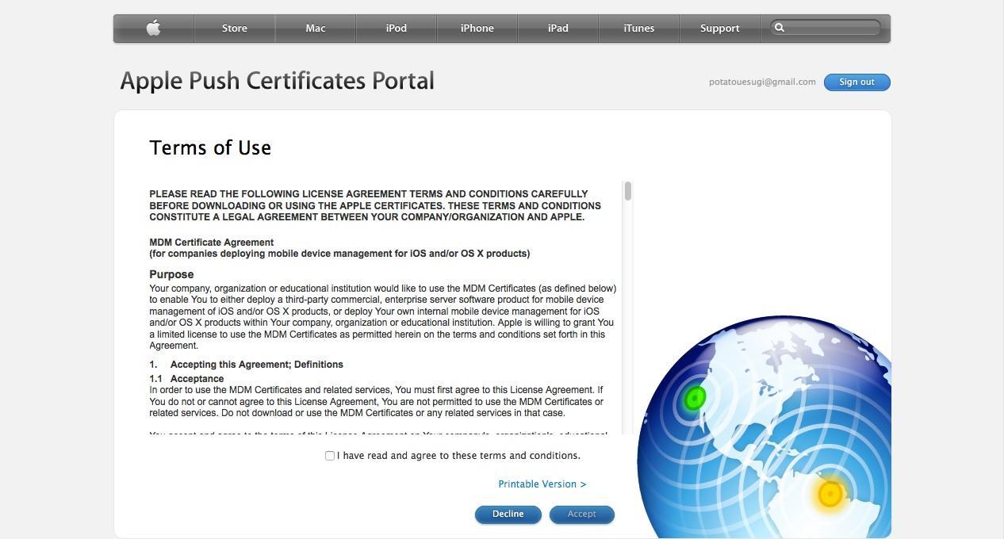Open the Store menu item
This screenshot has height=539, width=1004.
point(235,29)
